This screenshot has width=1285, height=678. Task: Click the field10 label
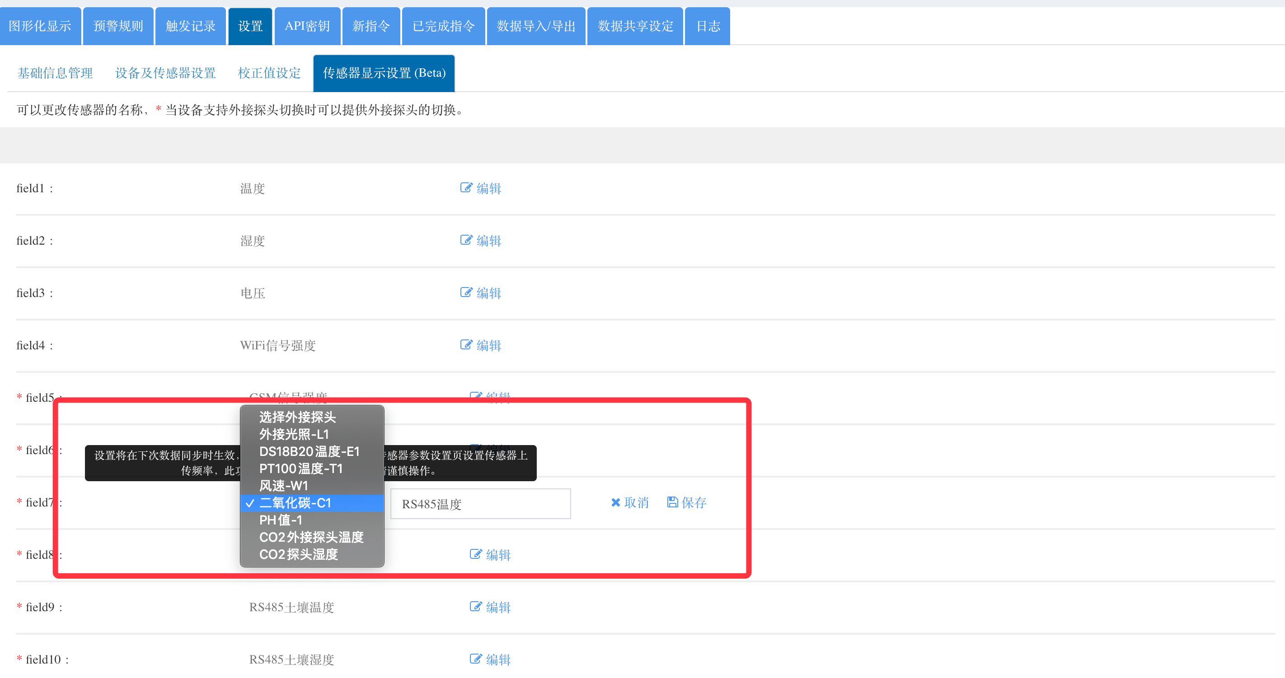(47, 659)
